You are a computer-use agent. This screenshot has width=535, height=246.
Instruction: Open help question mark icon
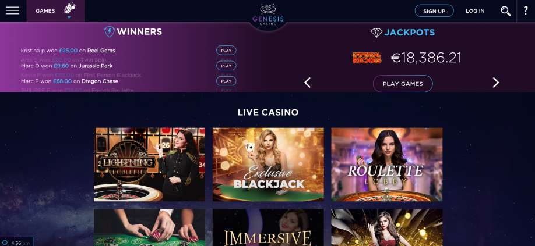click(526, 10)
